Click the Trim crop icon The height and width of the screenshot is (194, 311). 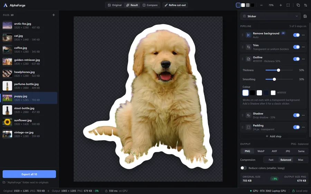coord(248,47)
